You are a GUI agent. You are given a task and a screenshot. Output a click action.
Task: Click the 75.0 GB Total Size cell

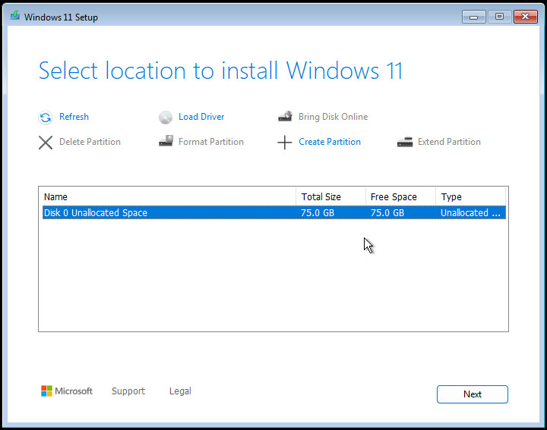pyautogui.click(x=318, y=213)
